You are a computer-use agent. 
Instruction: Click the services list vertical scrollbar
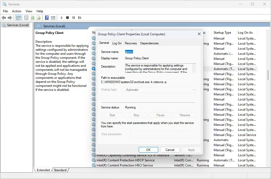pos(268,75)
